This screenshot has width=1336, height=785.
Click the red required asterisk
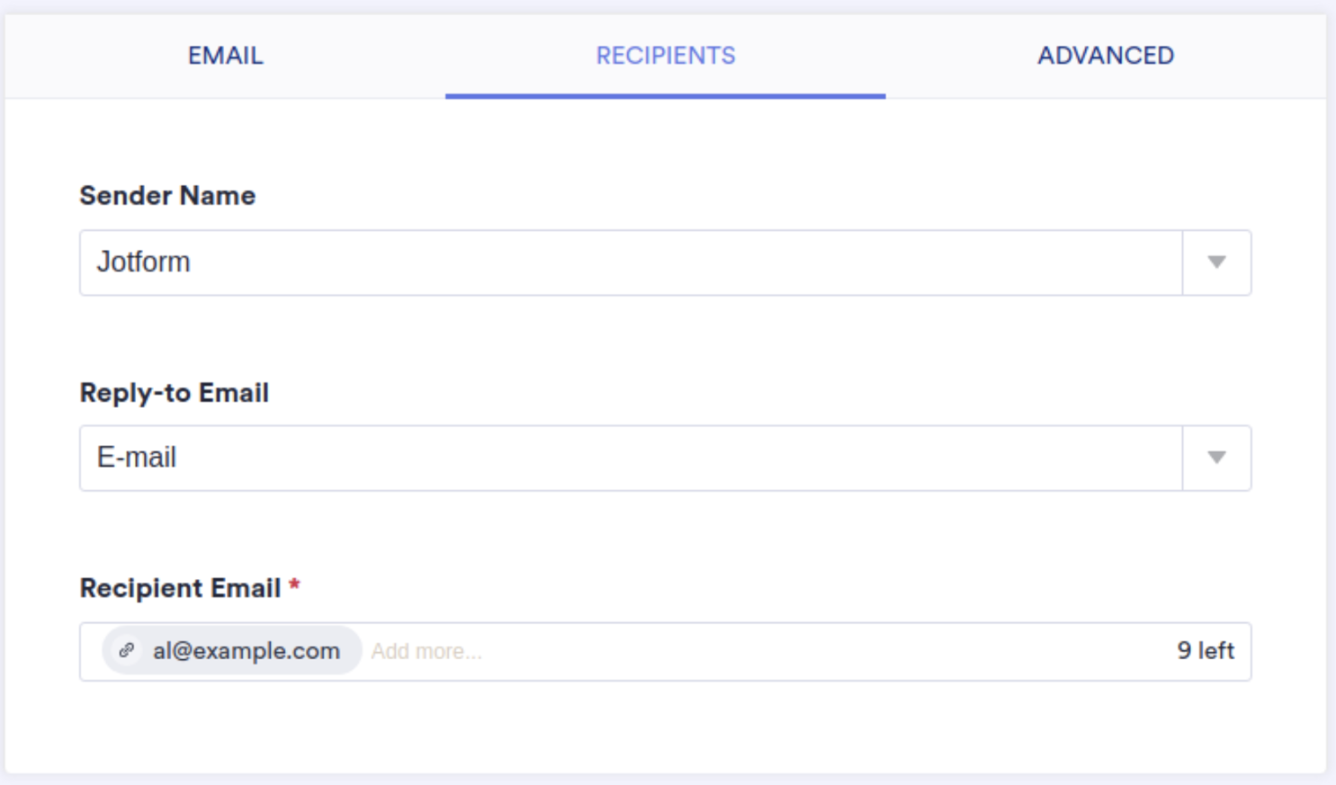(294, 586)
